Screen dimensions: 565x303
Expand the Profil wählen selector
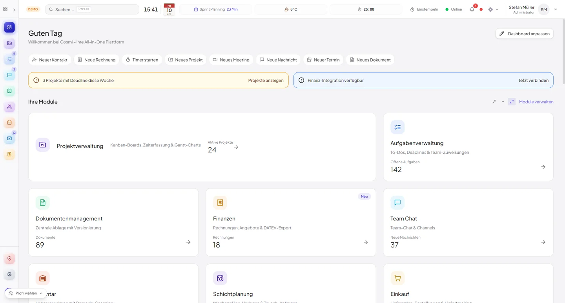tap(25, 293)
